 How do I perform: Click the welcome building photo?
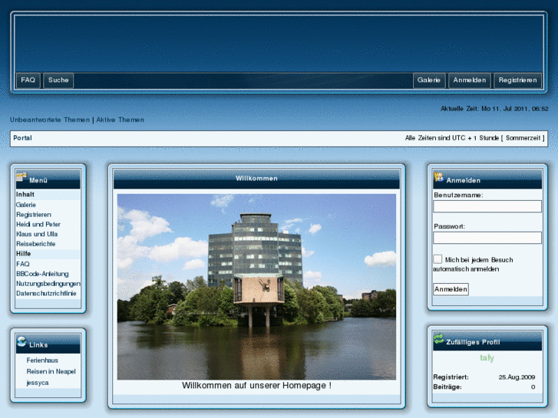(x=256, y=287)
